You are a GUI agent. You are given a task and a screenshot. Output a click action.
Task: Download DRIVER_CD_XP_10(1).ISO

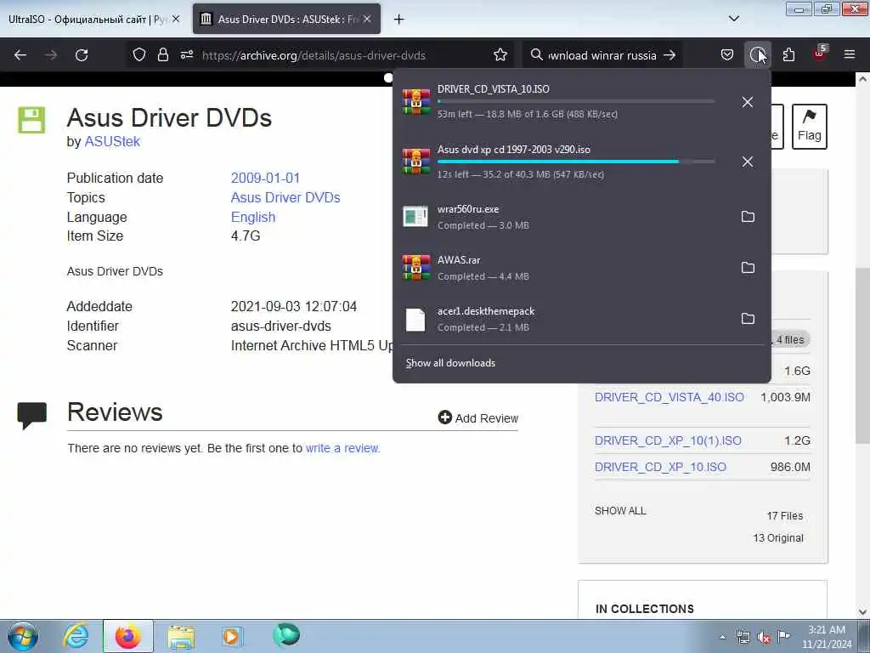668,441
